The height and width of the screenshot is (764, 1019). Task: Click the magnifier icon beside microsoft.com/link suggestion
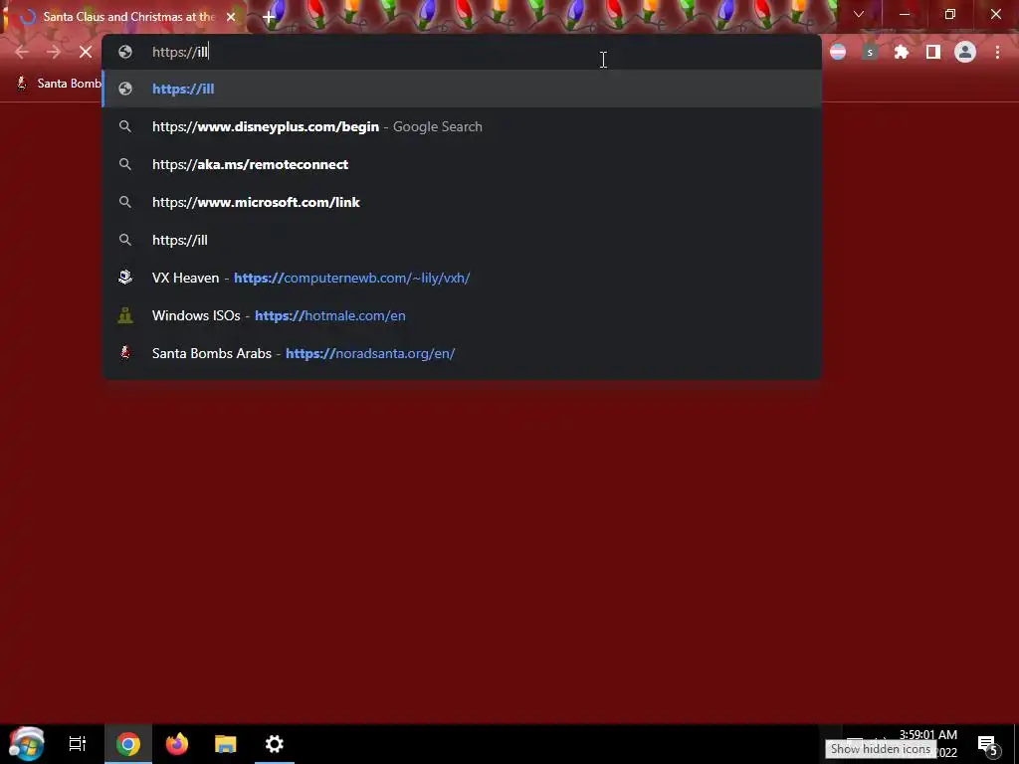point(125,202)
